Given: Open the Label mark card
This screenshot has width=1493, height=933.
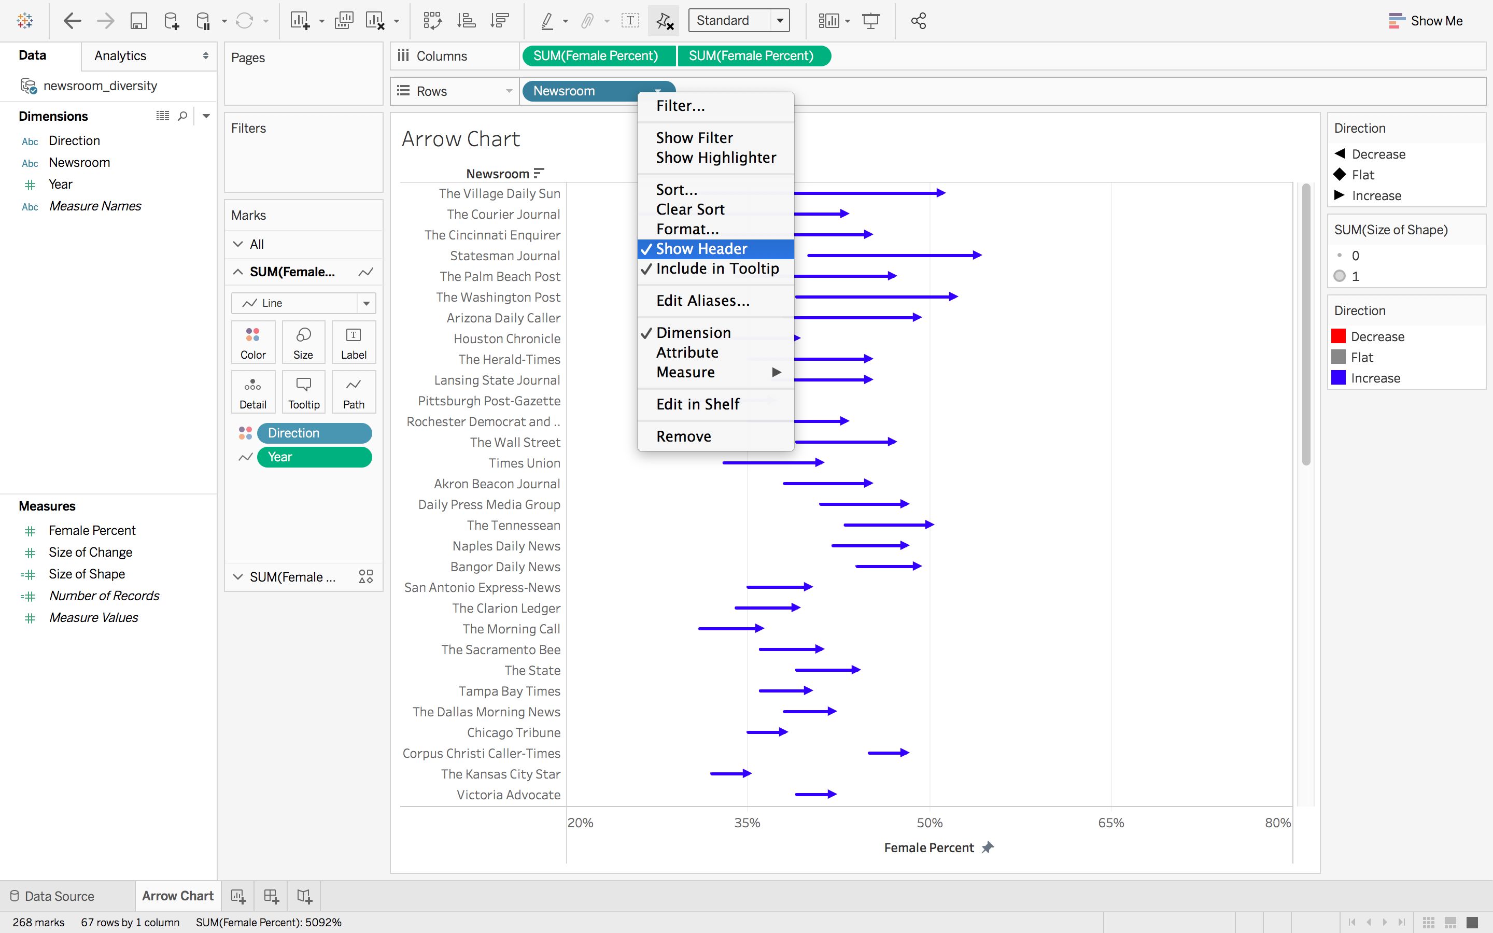Looking at the screenshot, I should click(x=353, y=341).
